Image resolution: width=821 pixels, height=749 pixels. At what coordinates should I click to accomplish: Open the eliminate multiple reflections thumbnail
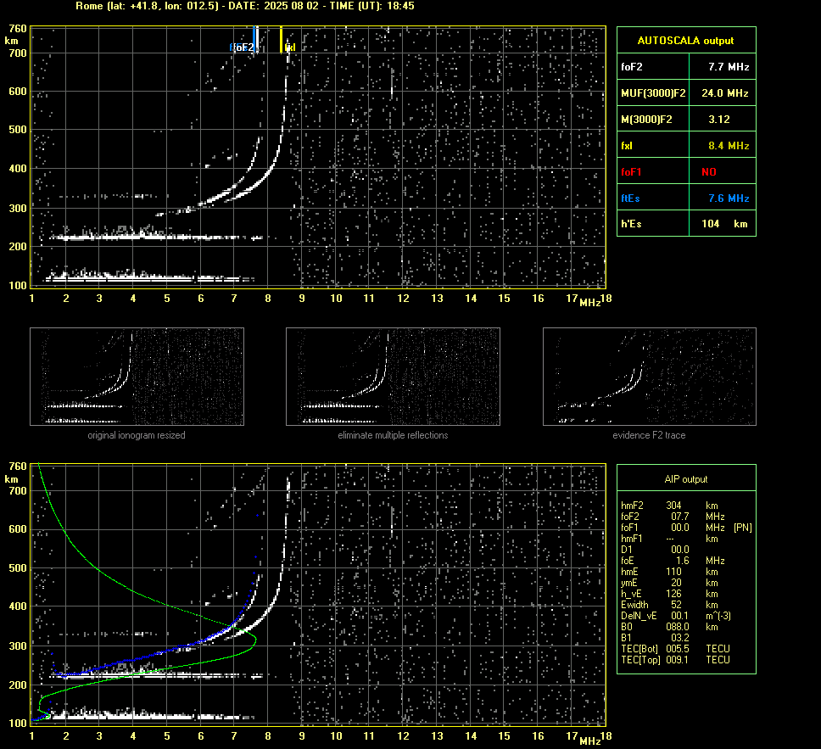point(393,377)
